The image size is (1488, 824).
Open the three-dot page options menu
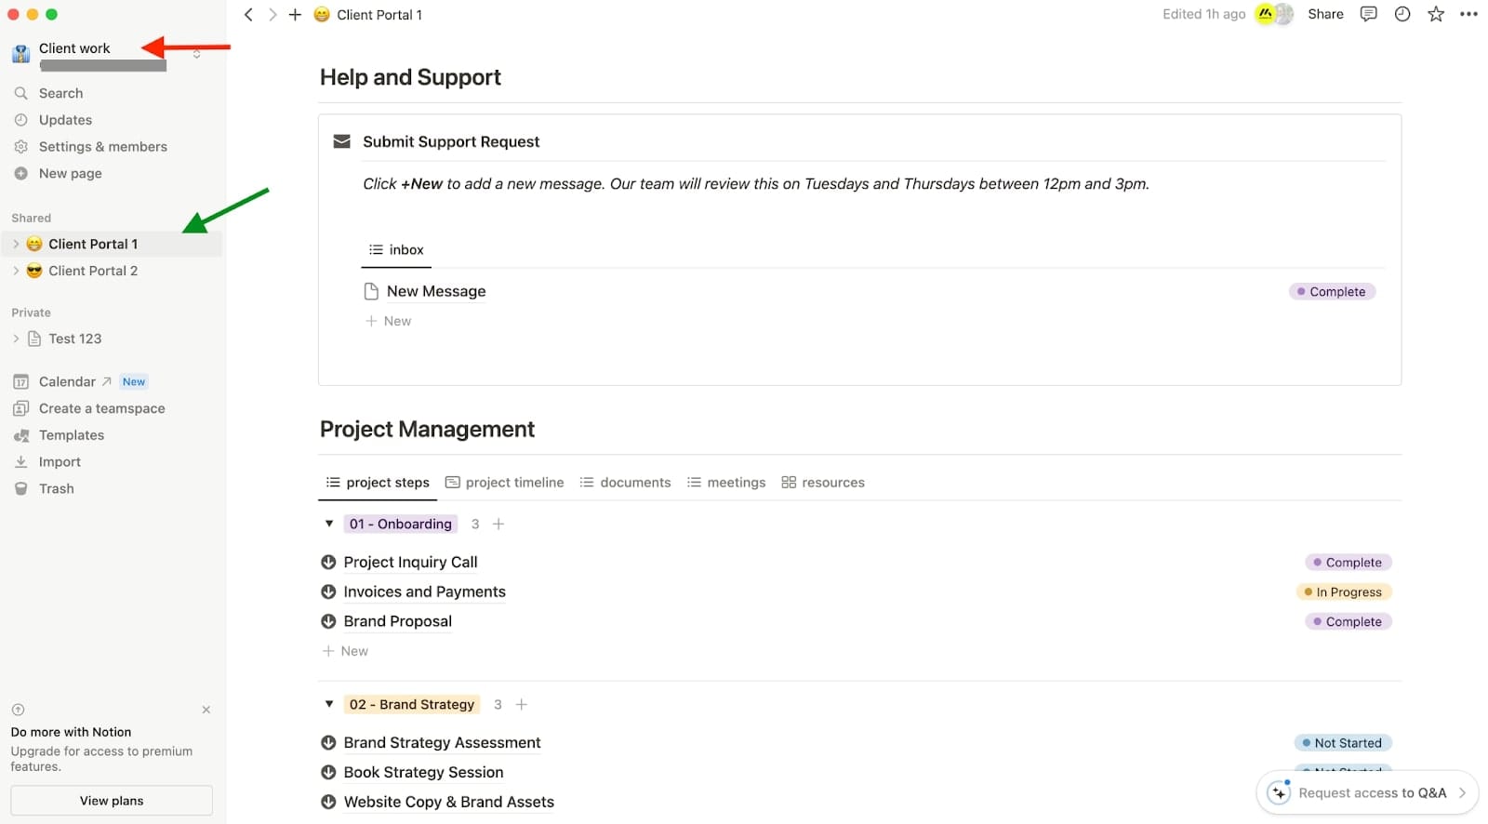(x=1468, y=14)
